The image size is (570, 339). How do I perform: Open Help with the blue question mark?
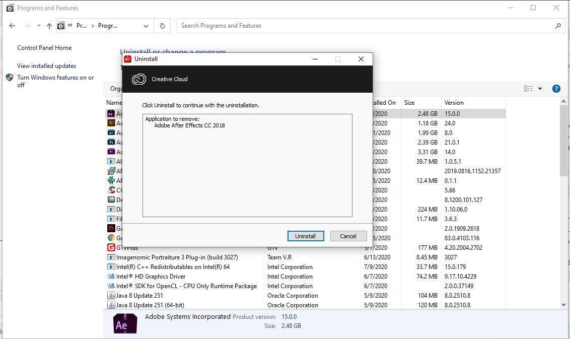coord(556,89)
